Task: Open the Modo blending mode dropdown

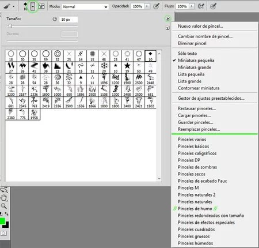Action: click(85, 7)
